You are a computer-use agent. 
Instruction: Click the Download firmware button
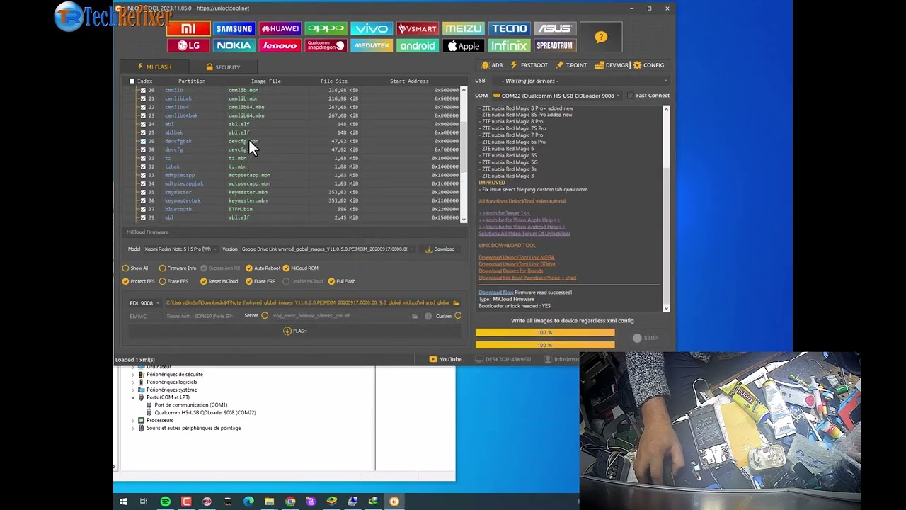click(440, 249)
